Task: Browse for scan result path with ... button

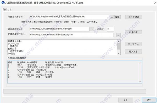Action: 118,35
